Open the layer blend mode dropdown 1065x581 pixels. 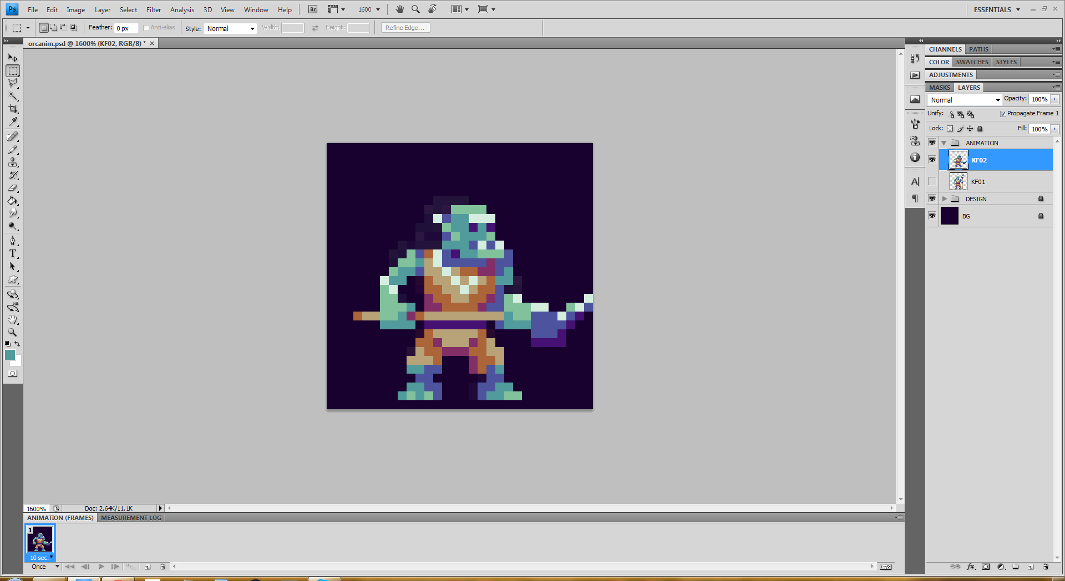[x=965, y=100]
